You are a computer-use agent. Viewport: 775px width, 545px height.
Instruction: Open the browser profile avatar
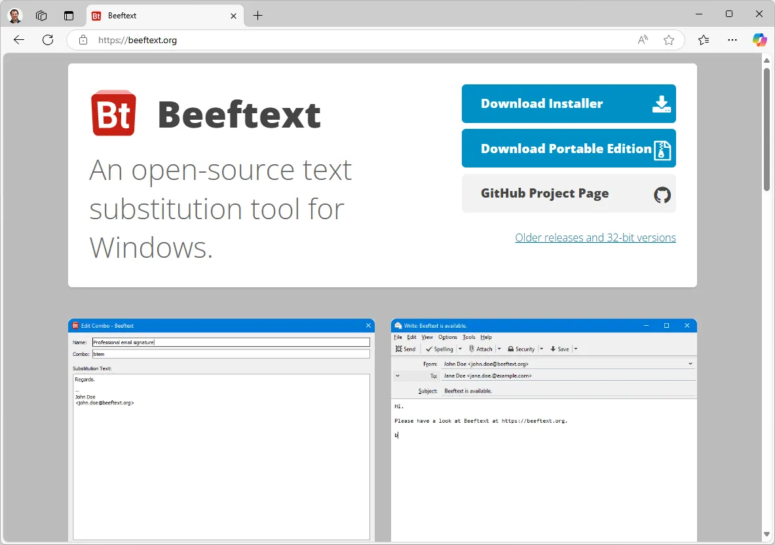coord(15,15)
